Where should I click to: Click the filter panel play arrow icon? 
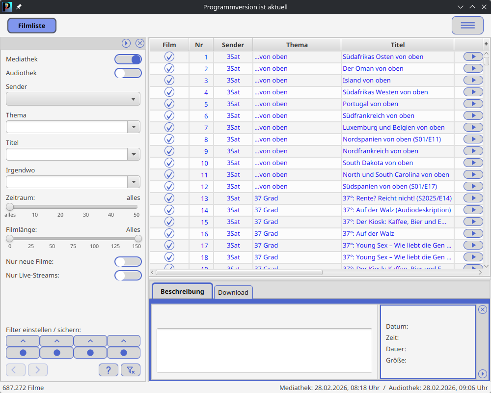click(x=126, y=43)
